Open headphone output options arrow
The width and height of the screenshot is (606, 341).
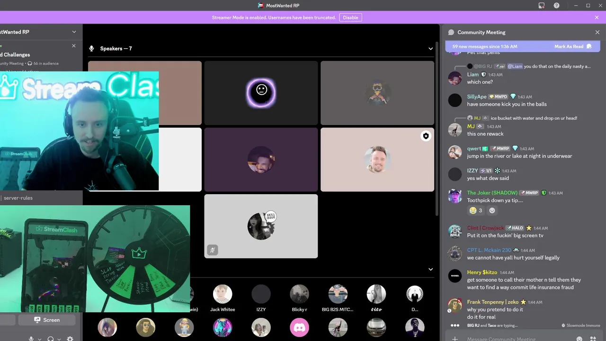click(59, 339)
